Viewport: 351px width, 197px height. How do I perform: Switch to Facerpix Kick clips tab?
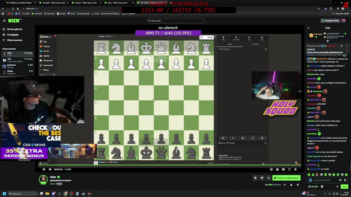(x=86, y=3)
